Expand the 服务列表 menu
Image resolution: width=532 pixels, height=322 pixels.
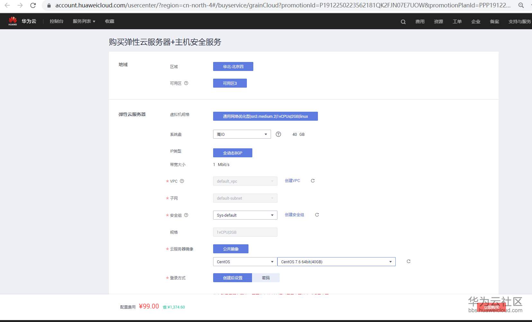pyautogui.click(x=84, y=21)
